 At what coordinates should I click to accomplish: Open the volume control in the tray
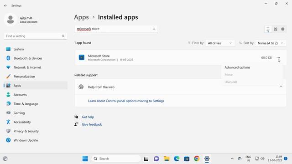[x=263, y=159]
